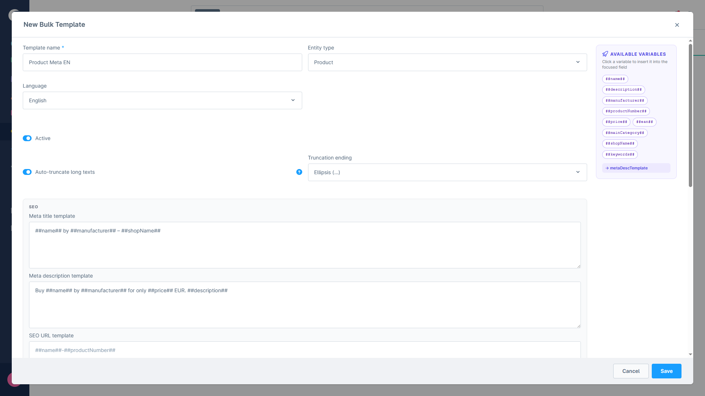705x396 pixels.
Task: Click the Cancel button
Action: pyautogui.click(x=630, y=371)
